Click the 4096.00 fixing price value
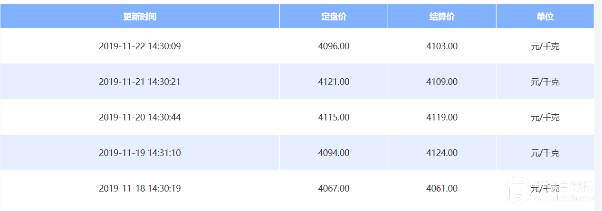Screen dimensions: 602x211 coord(334,46)
